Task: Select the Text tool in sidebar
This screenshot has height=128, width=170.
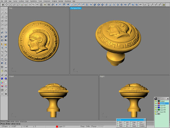Action: tap(2, 56)
